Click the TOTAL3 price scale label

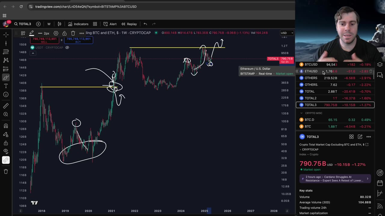273,59
